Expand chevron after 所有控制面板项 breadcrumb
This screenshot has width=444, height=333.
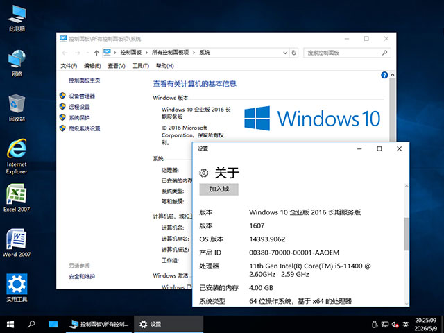[194, 53]
